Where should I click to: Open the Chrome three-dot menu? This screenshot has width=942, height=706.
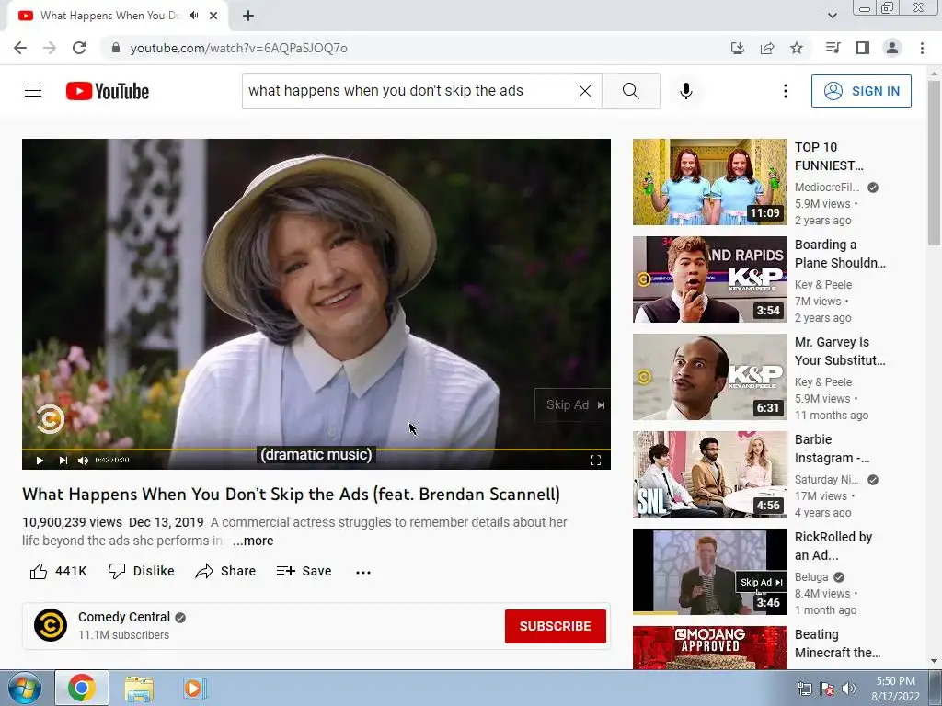(922, 48)
